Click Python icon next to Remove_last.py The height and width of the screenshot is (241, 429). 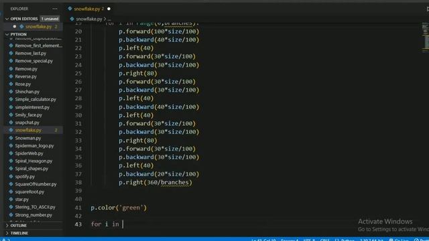pos(11,54)
